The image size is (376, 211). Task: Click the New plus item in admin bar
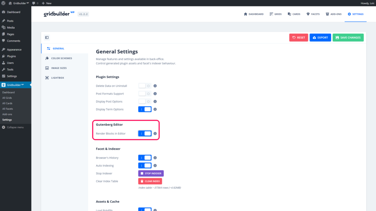click(47, 3)
